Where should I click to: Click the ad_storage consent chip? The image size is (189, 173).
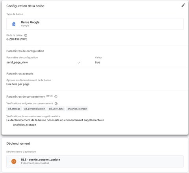(14, 109)
